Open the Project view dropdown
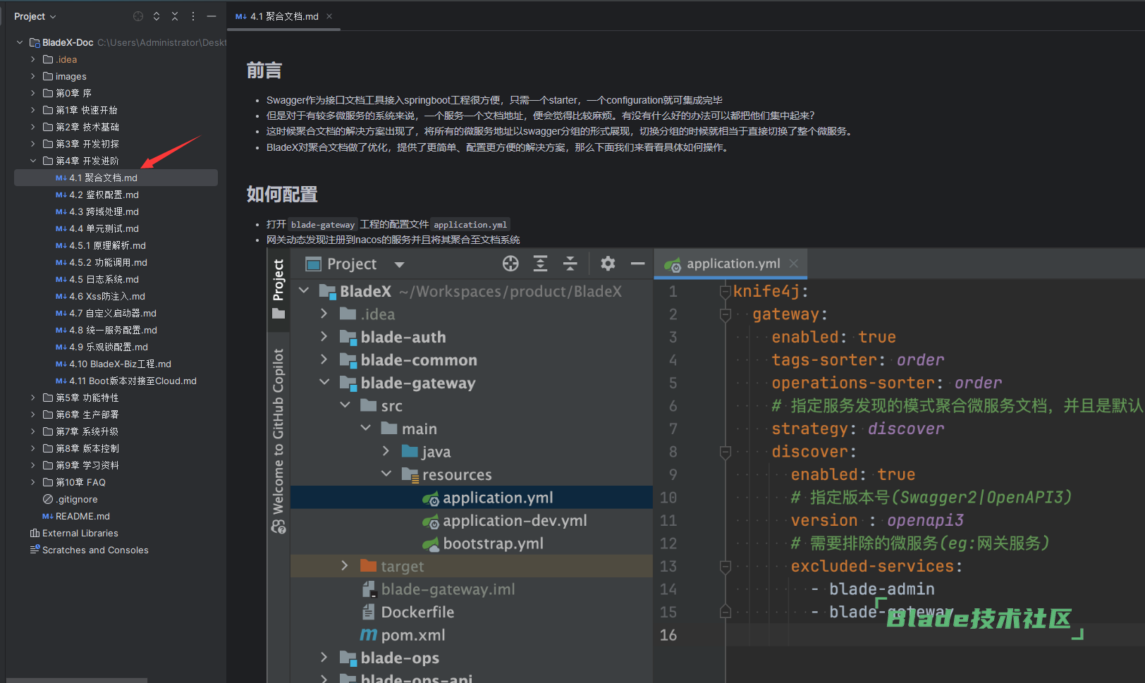1145x683 pixels. 35,16
